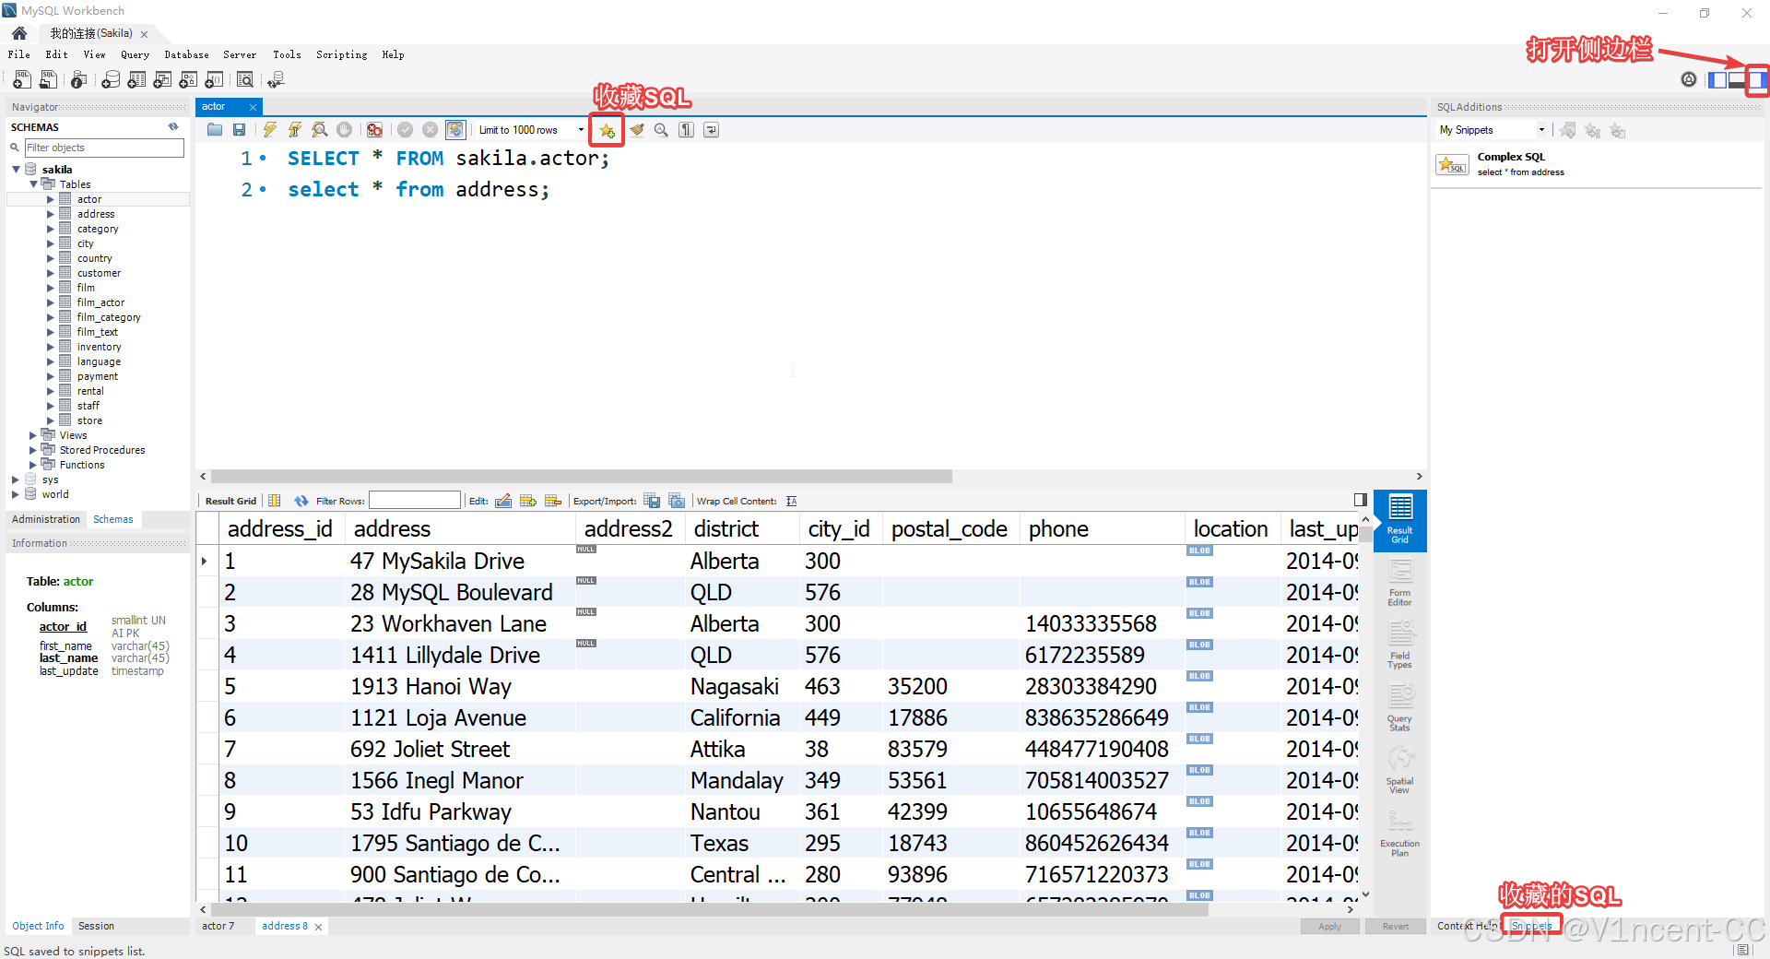
Task: Commit transaction icon
Action: [x=405, y=130]
